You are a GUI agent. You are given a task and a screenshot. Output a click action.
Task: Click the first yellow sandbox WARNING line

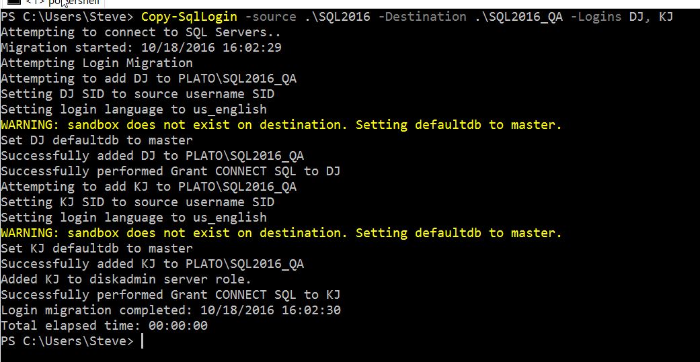281,125
